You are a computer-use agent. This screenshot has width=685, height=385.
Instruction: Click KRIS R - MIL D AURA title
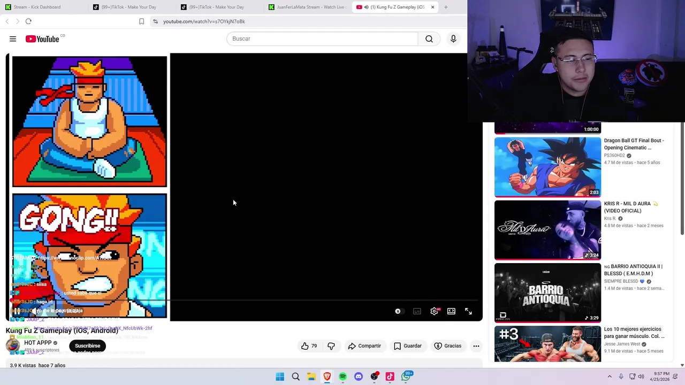pyautogui.click(x=630, y=207)
